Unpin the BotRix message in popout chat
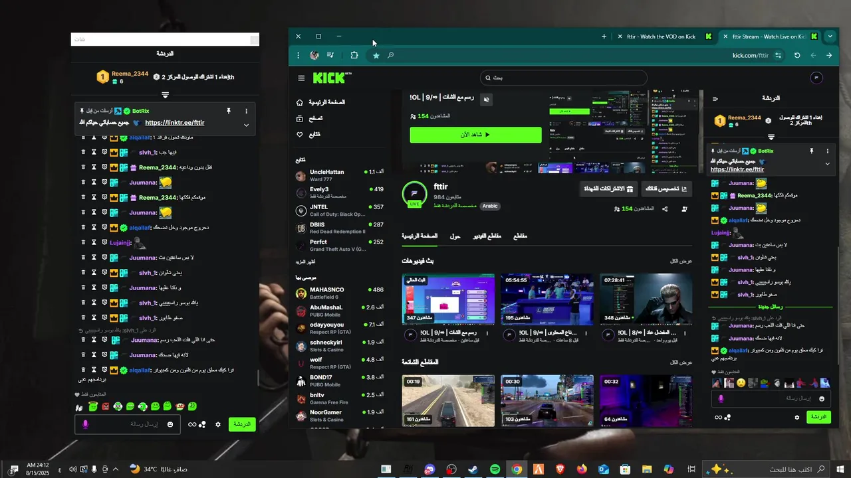The image size is (851, 478). [x=228, y=111]
